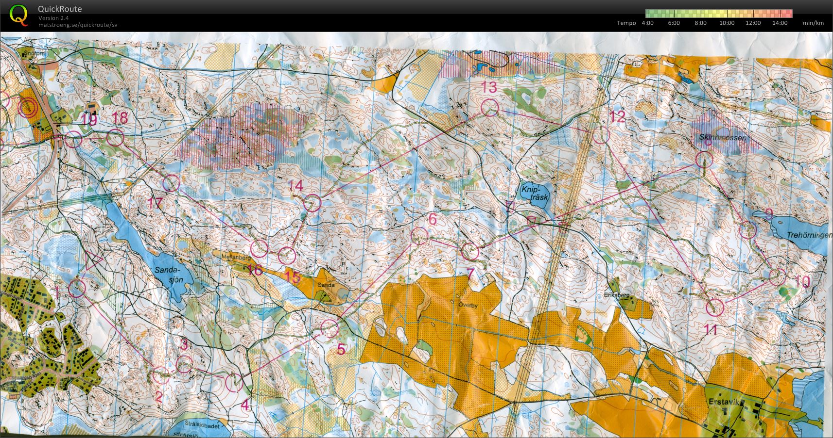Click control circle number 1
833x438 pixels.
[77, 289]
